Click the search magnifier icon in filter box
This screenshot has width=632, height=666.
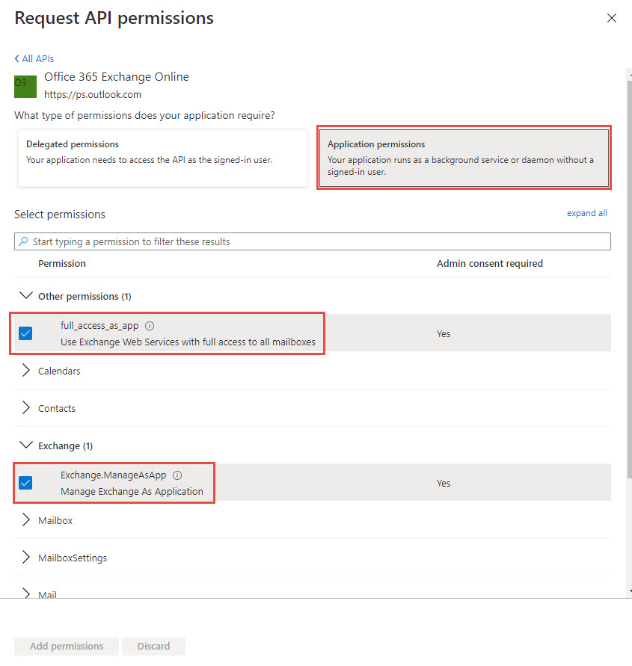(x=24, y=241)
